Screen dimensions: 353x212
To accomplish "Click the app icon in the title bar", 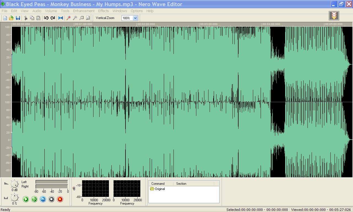I will coord(3,4).
